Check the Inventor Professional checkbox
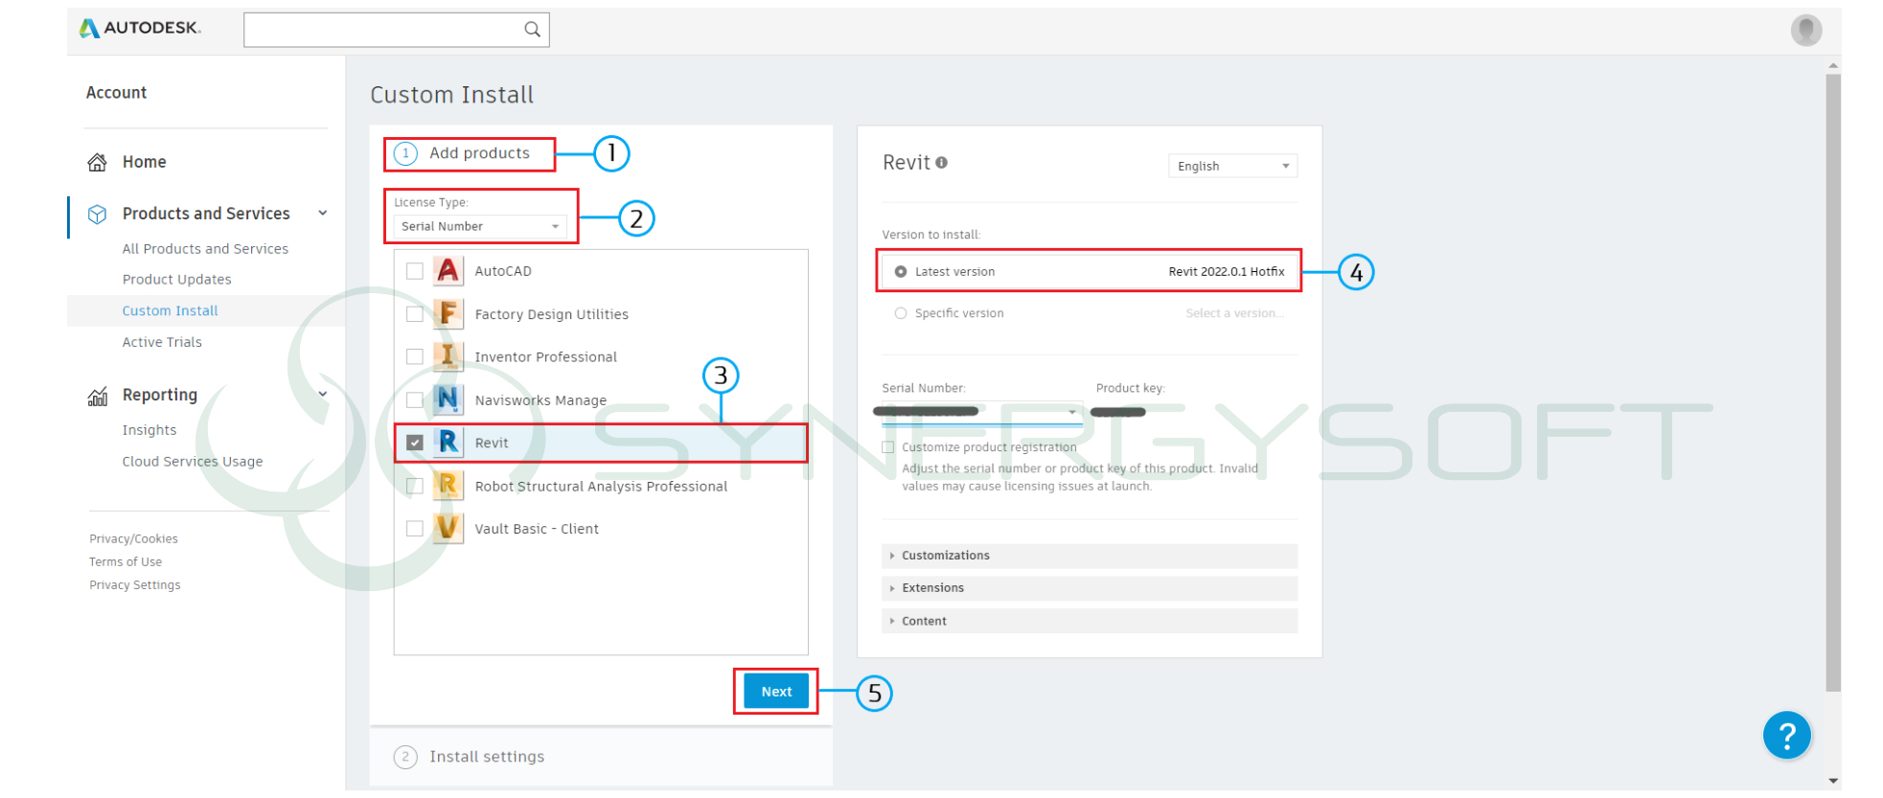Image resolution: width=1883 pixels, height=798 pixels. [x=415, y=356]
